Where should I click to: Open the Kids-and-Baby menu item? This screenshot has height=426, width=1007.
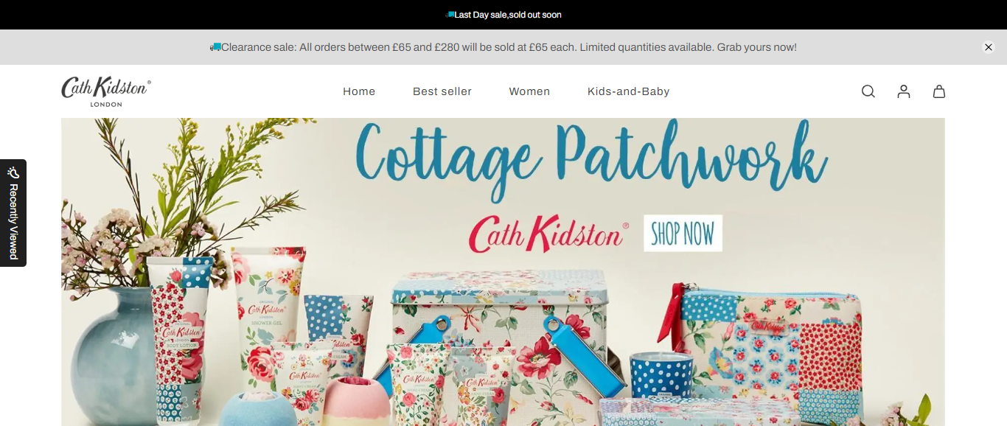pyautogui.click(x=629, y=91)
